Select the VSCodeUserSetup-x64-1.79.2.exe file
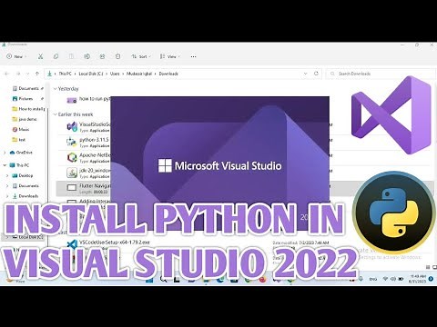The height and width of the screenshot is (327, 437). click(115, 243)
